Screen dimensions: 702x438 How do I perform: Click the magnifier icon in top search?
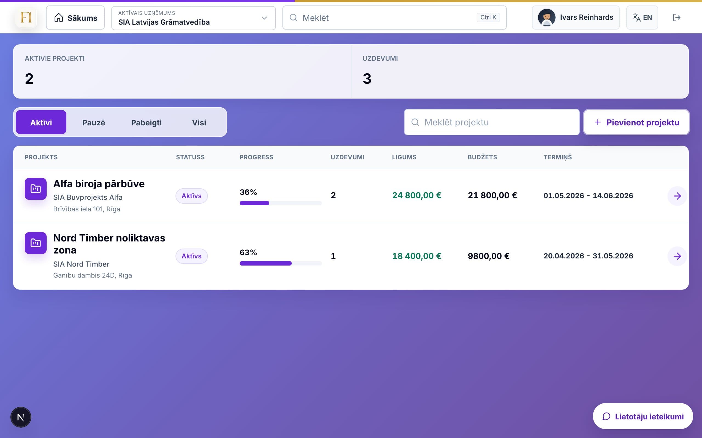click(293, 18)
